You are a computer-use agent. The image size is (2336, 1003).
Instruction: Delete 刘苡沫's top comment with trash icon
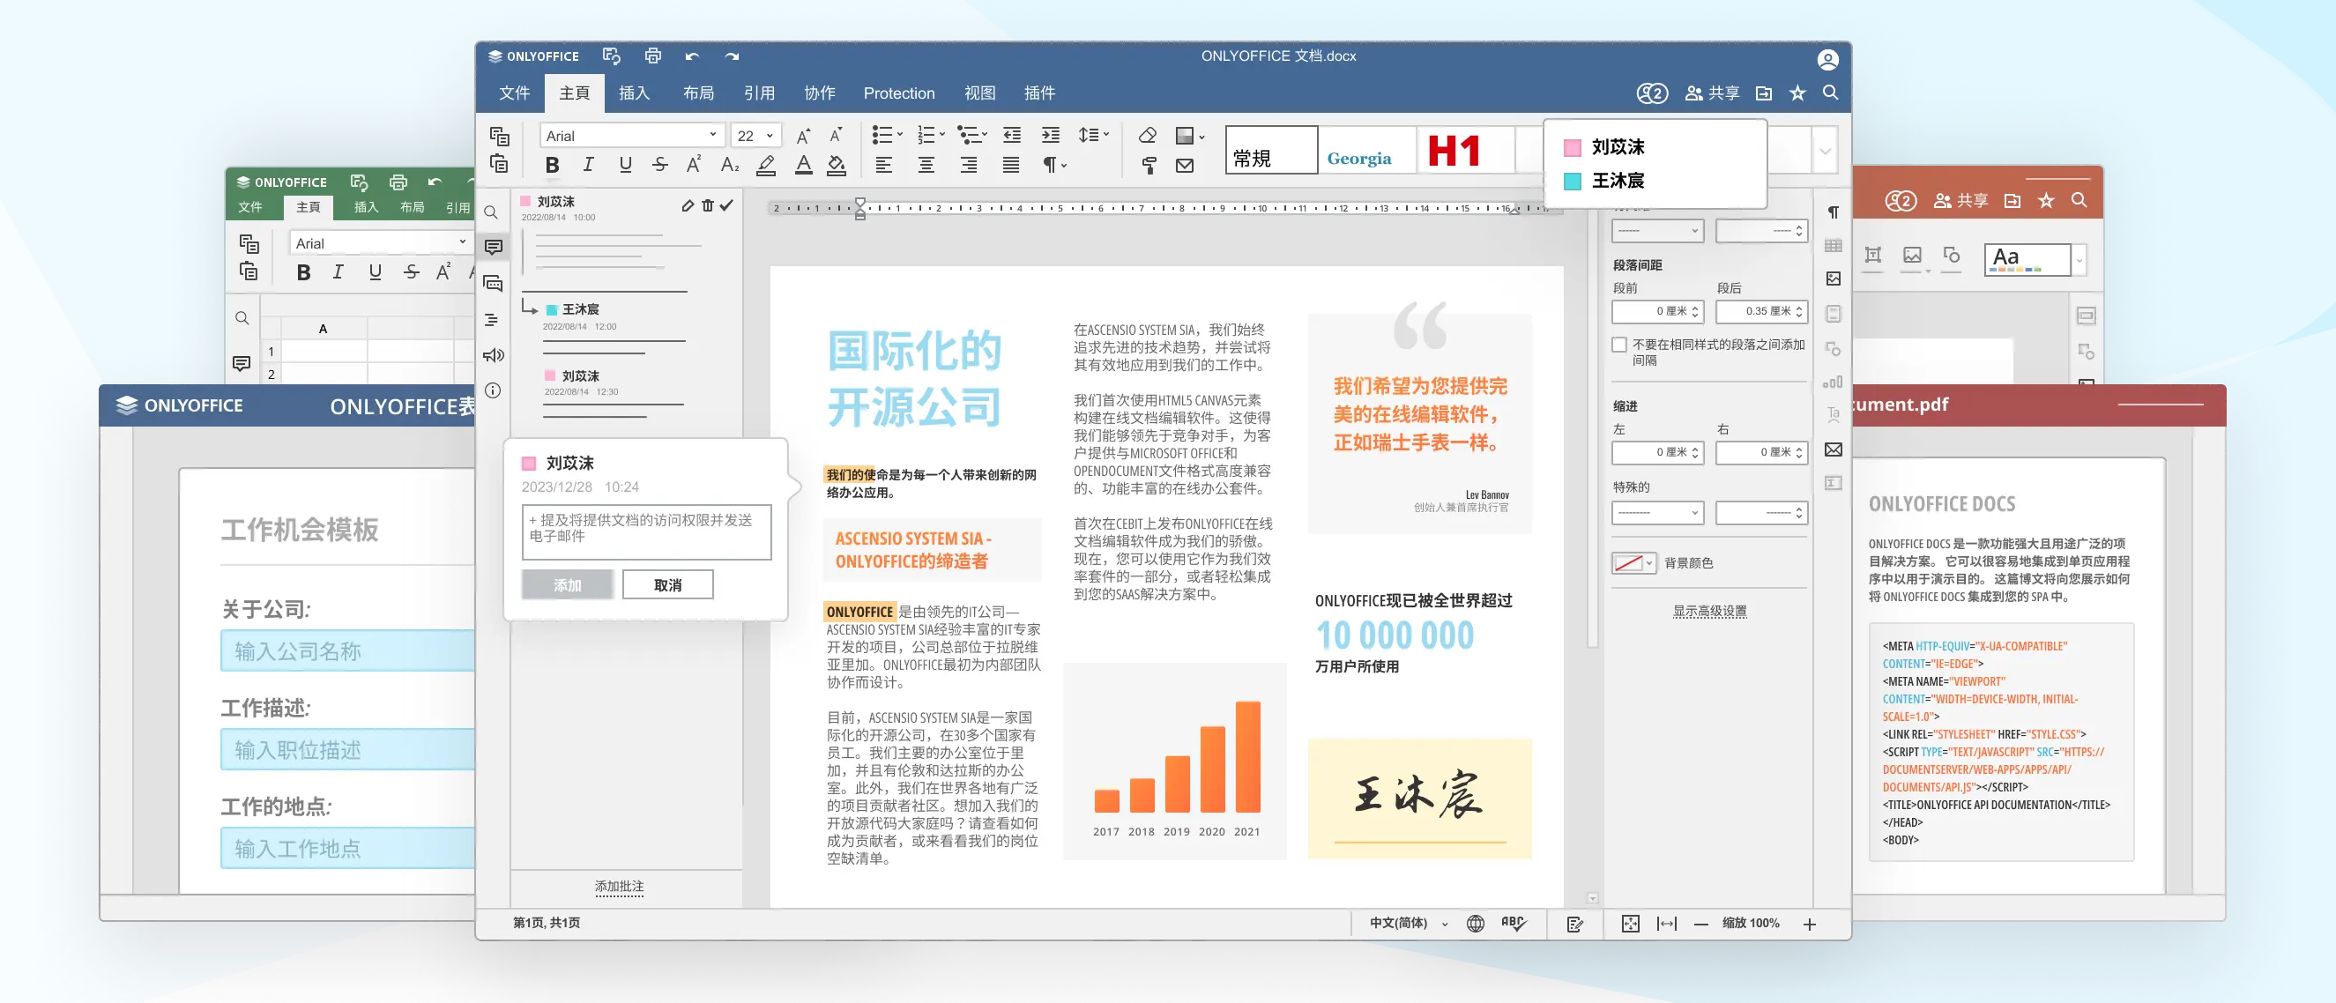point(707,206)
